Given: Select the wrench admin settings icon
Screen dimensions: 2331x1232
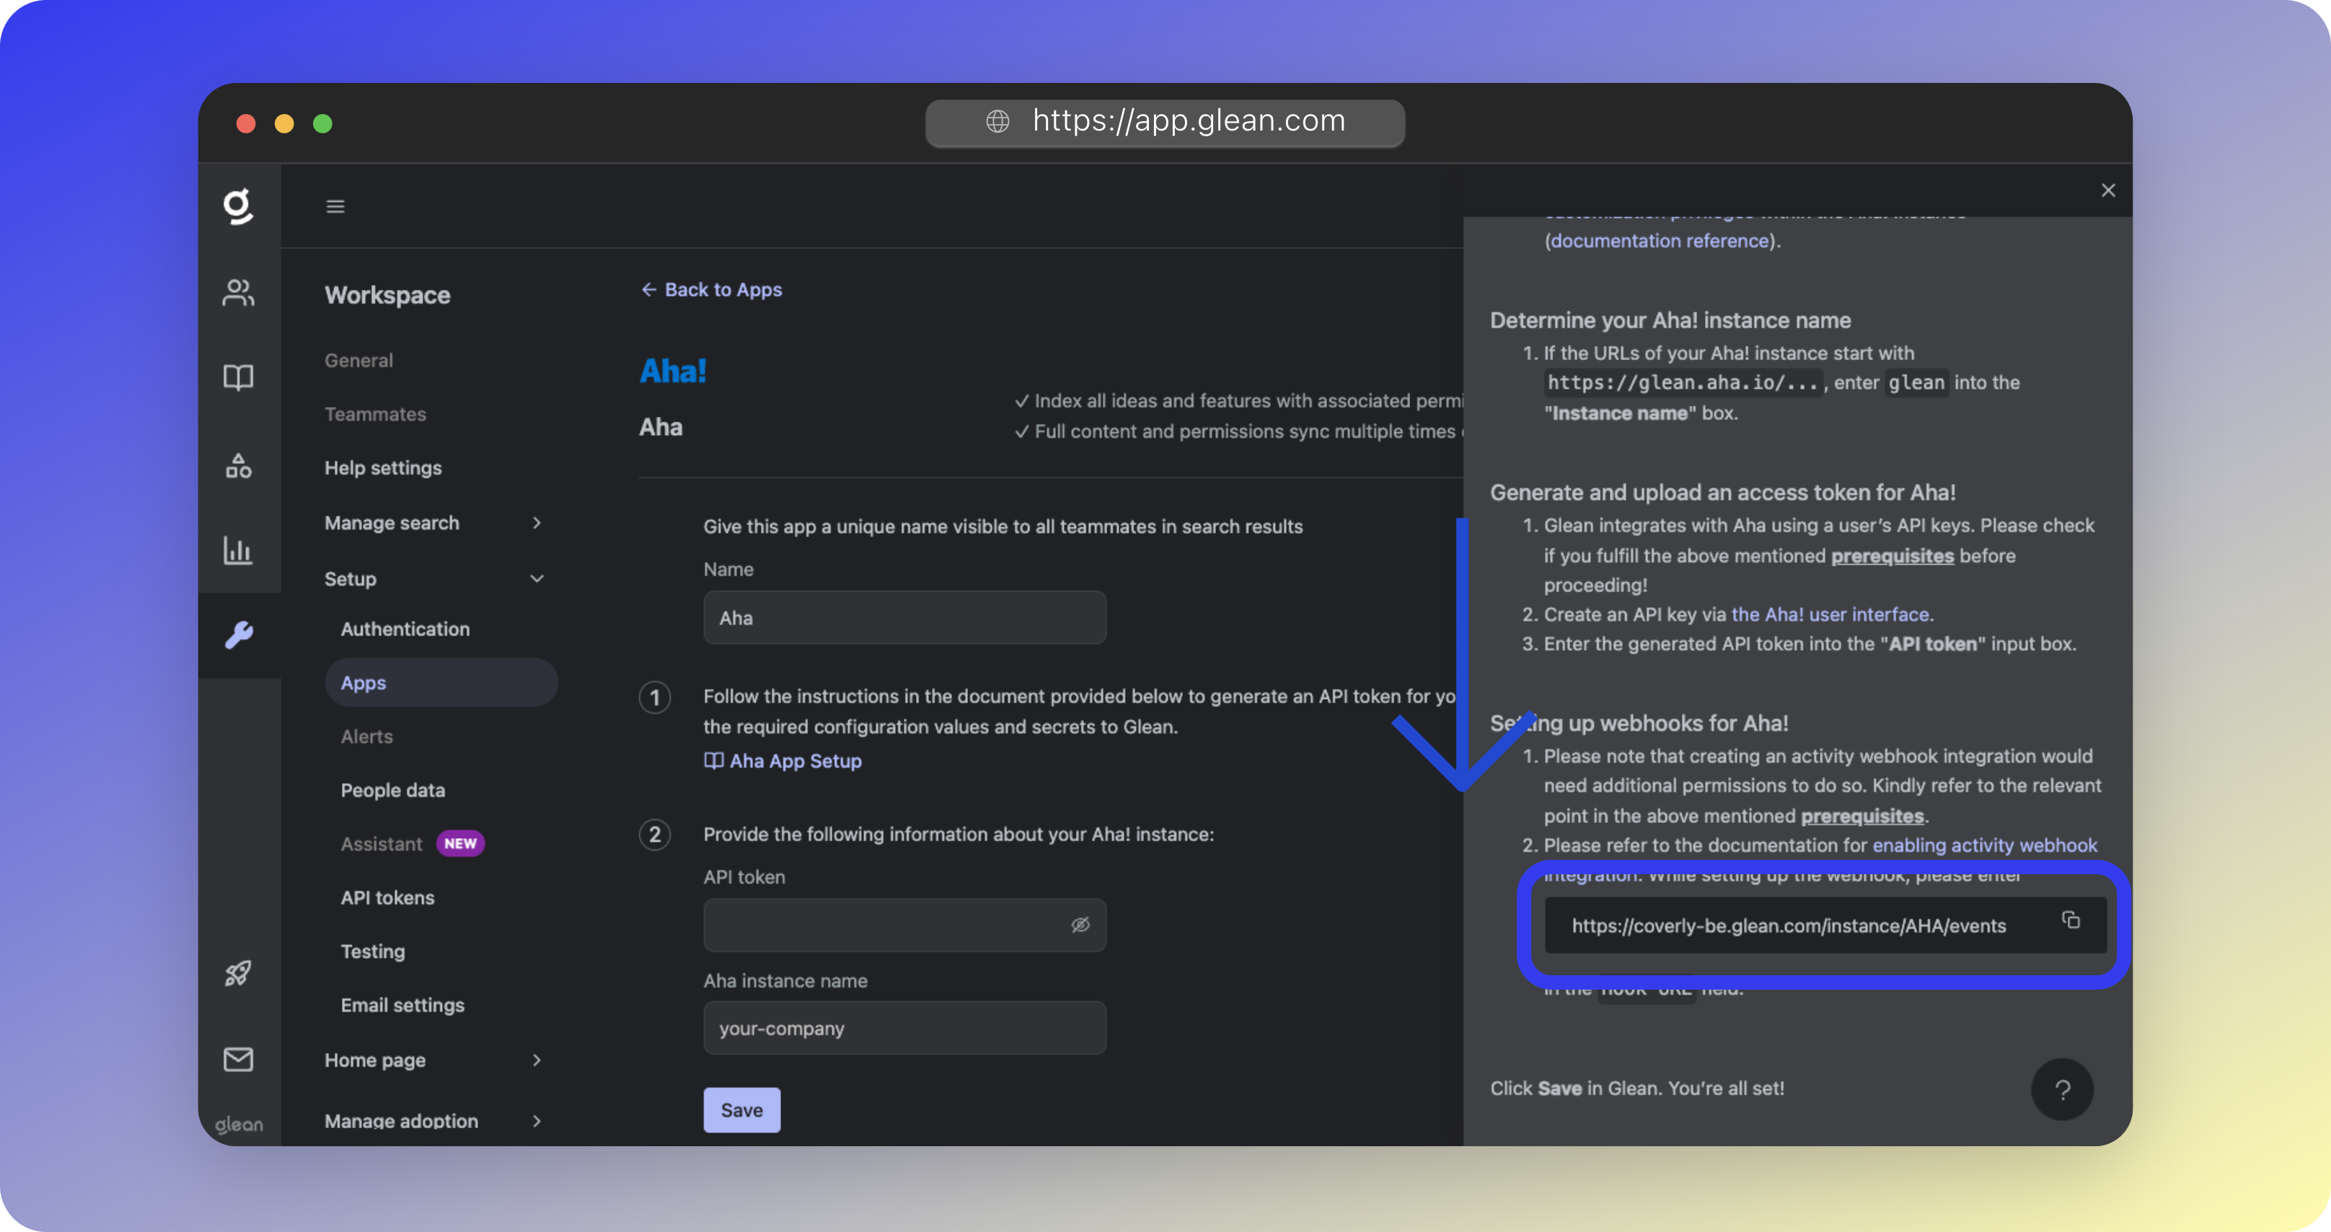Looking at the screenshot, I should 238,635.
